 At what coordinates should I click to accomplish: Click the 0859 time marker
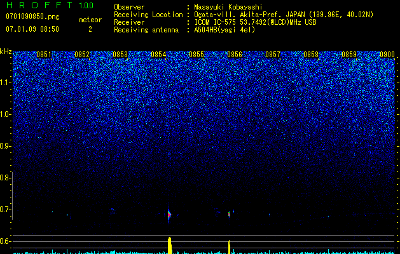pos(349,55)
